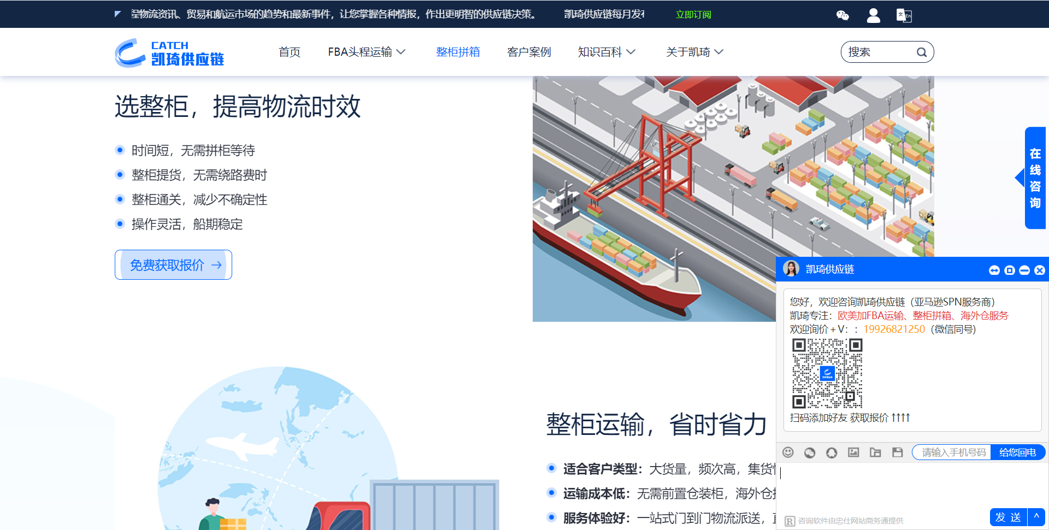This screenshot has width=1049, height=530.
Task: Click the 免费获取报价 button
Action: click(173, 265)
